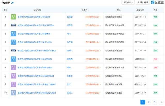The width and height of the screenshot is (165, 106).
Task: Go to page 1 of pagination
Action: [x=143, y=102]
